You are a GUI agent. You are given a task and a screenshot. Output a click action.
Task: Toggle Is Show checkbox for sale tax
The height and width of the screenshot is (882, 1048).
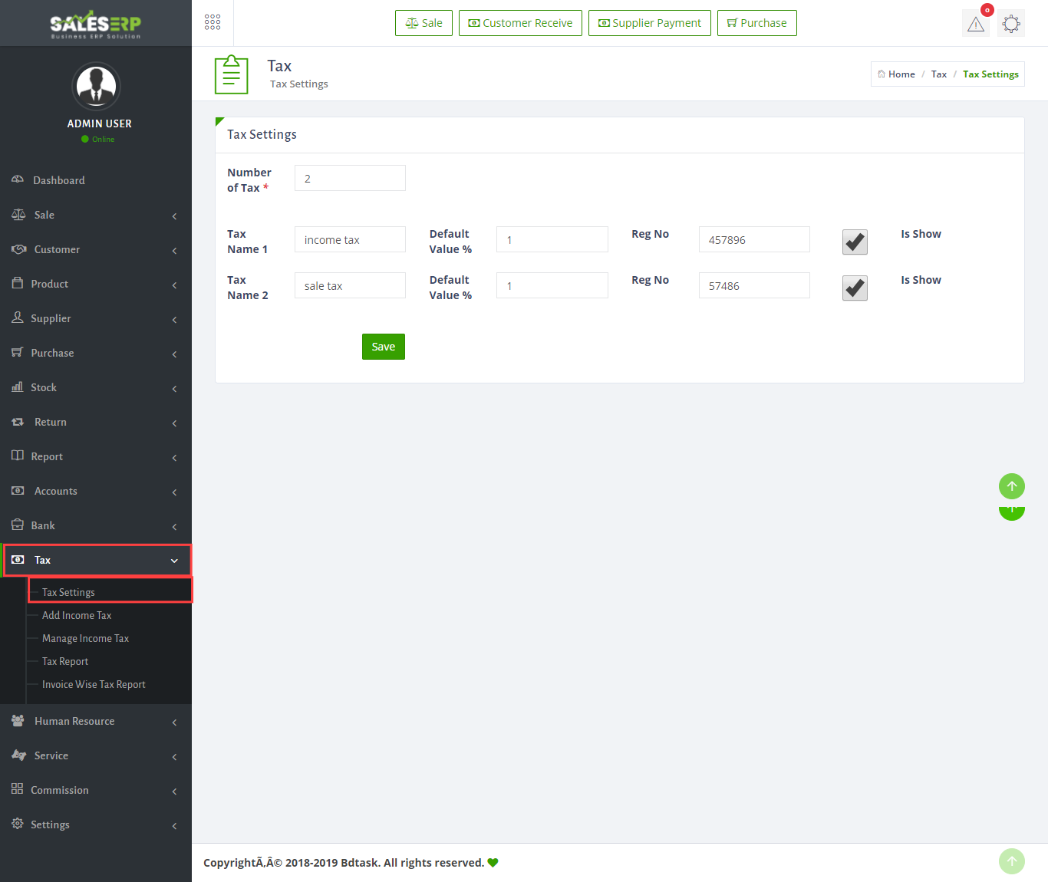855,288
